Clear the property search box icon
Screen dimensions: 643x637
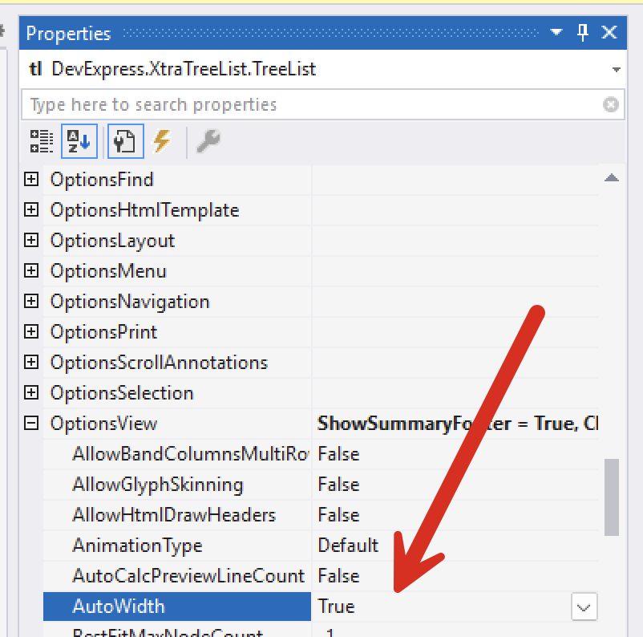(x=611, y=104)
